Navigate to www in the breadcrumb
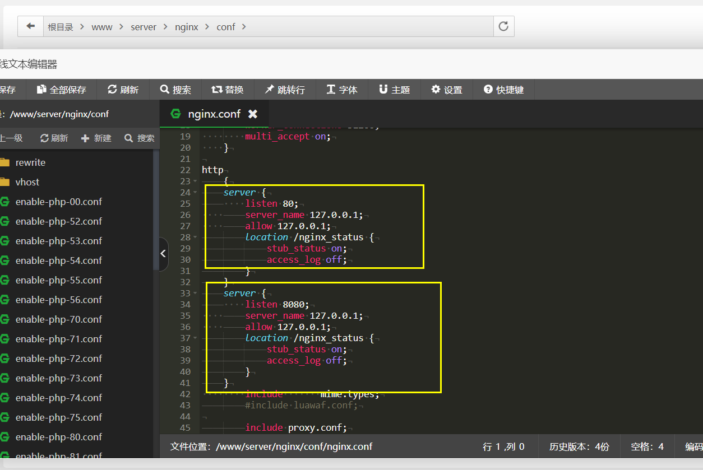The height and width of the screenshot is (470, 703). point(102,27)
